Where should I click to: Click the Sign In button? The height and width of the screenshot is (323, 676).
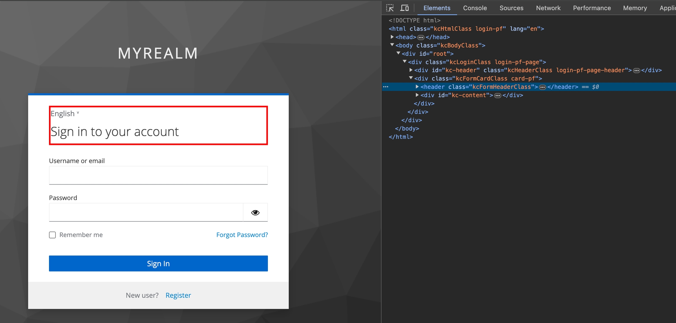coord(158,263)
